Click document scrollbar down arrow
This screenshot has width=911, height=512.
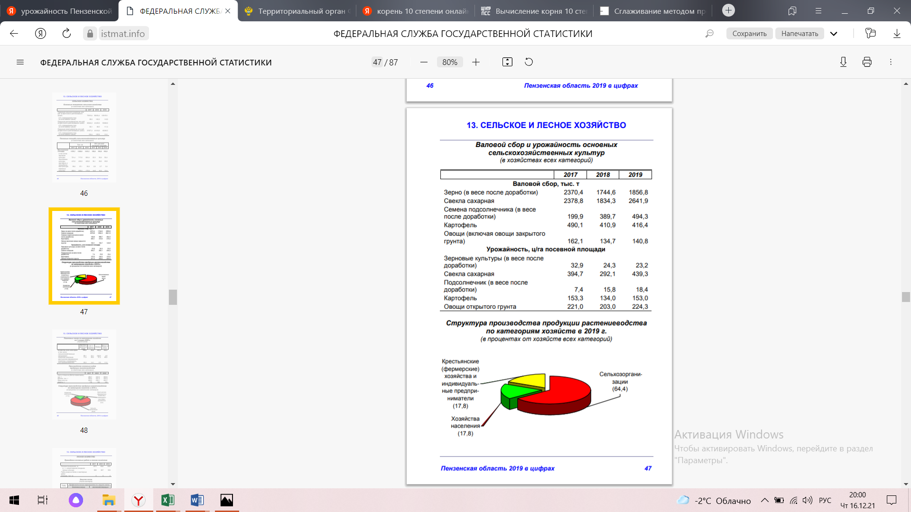[906, 484]
